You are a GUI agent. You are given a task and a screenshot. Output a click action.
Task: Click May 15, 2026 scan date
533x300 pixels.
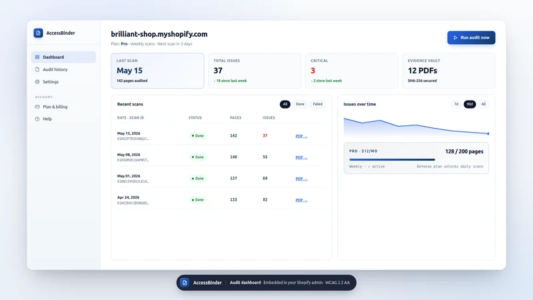(x=129, y=133)
